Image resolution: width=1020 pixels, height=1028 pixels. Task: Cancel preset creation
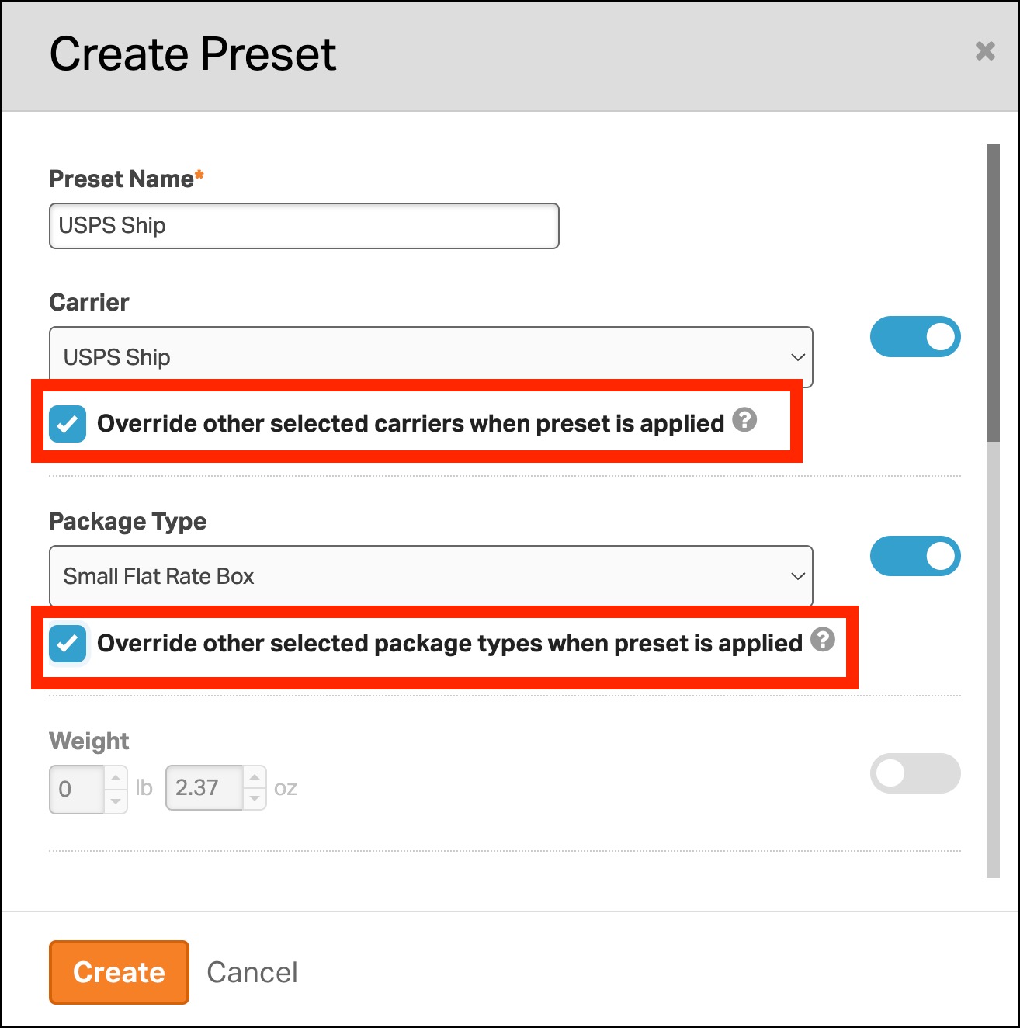coord(252,972)
